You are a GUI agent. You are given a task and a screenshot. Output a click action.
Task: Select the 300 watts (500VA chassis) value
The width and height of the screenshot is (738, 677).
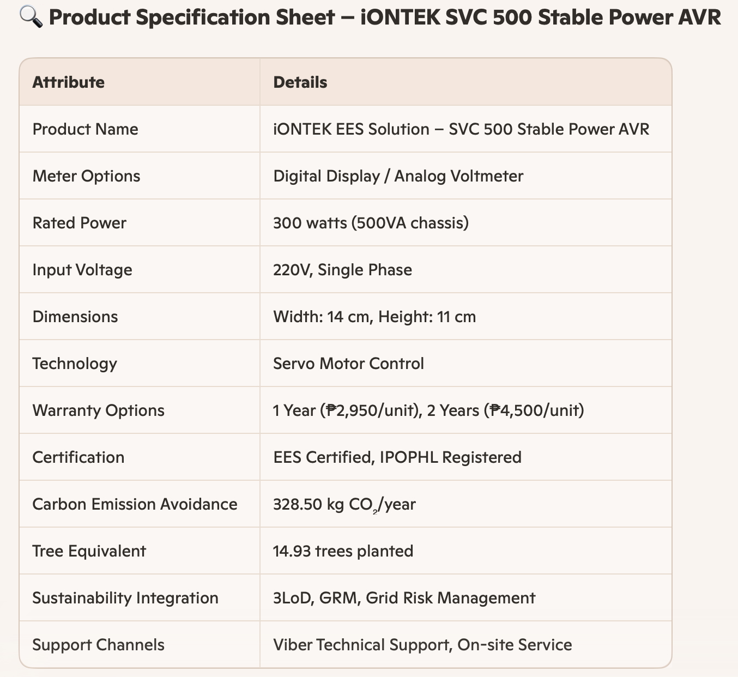coord(371,223)
